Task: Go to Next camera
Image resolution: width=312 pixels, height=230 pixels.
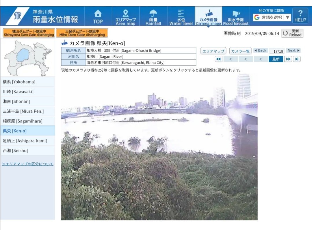Action: pos(293,51)
